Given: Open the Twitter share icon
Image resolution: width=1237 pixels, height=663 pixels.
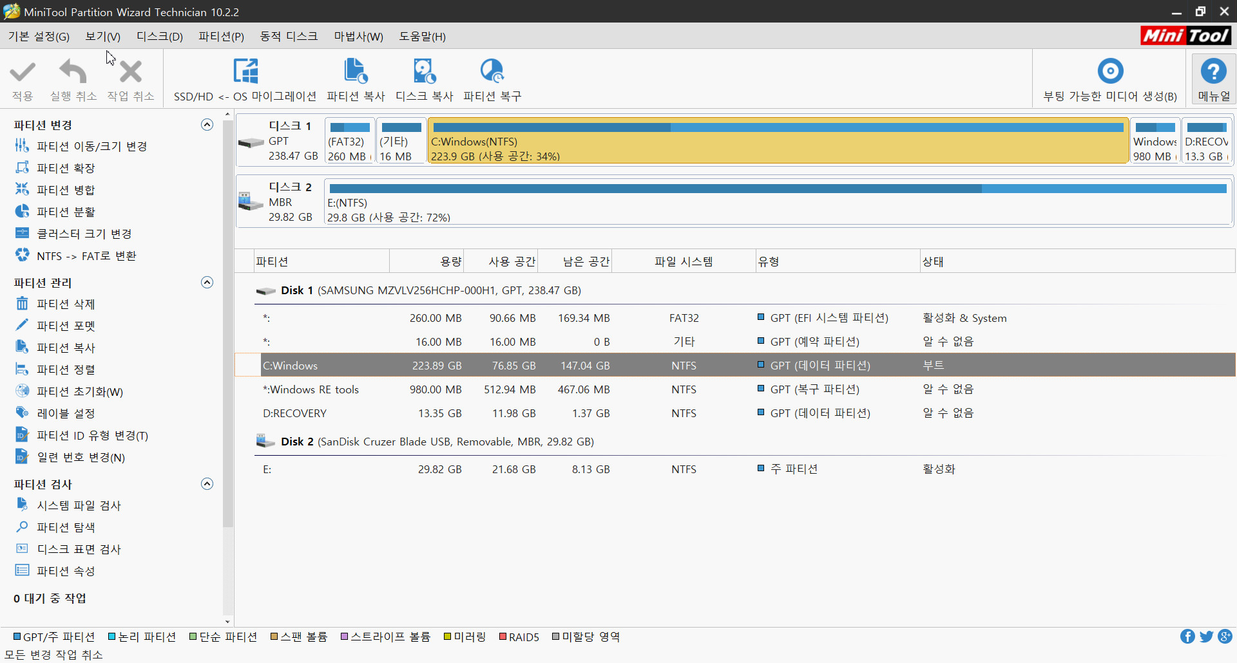Looking at the screenshot, I should coord(1206,637).
